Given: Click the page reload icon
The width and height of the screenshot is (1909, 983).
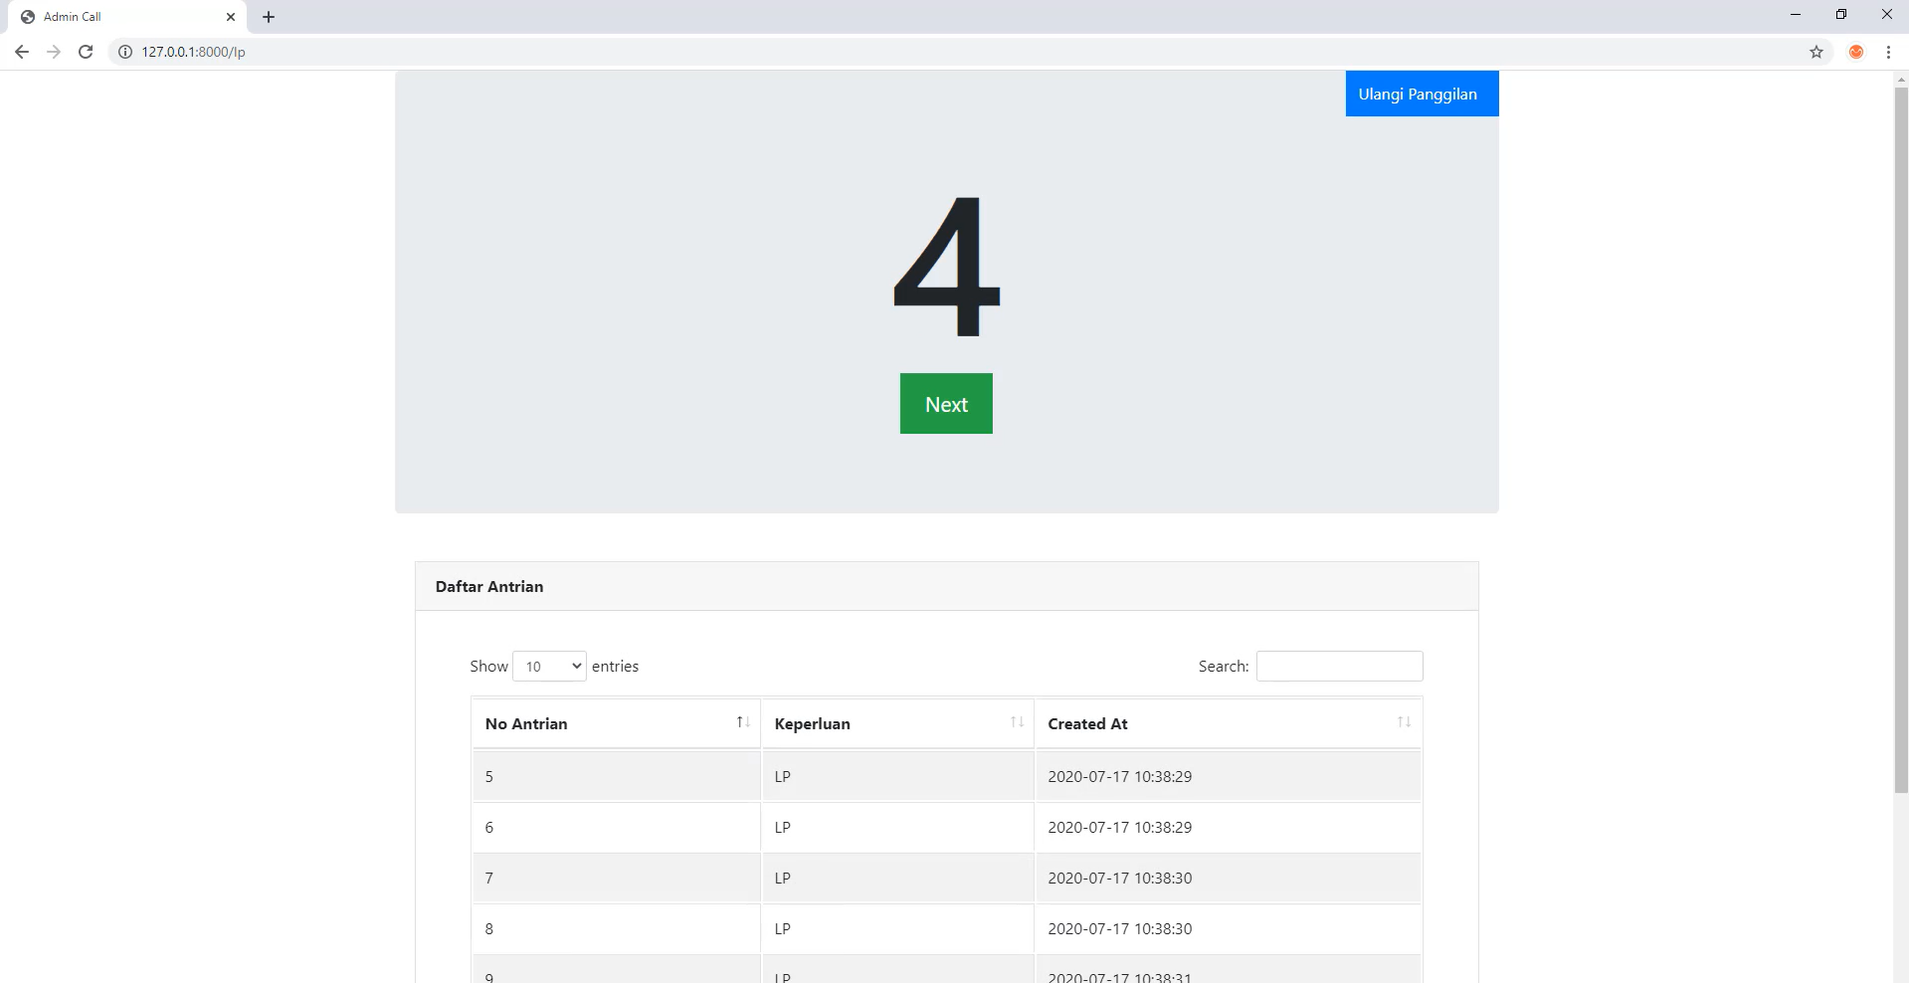Looking at the screenshot, I should coord(86,52).
